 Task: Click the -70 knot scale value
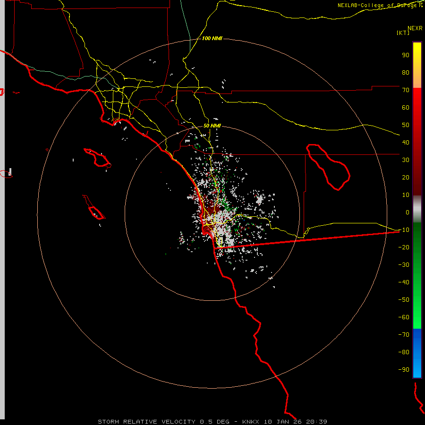pyautogui.click(x=404, y=335)
